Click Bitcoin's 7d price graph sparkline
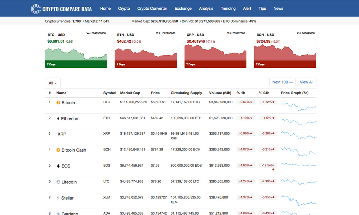 (298, 105)
